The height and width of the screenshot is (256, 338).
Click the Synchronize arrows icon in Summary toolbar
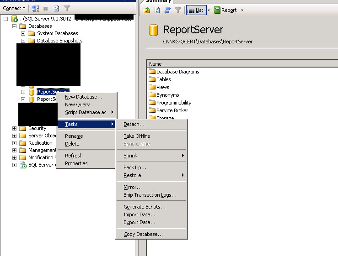point(167,10)
